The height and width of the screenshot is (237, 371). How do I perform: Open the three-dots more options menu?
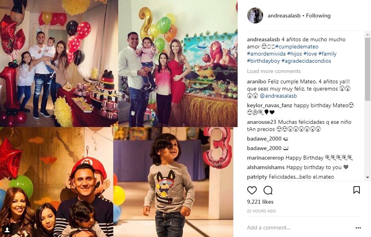[358, 228]
